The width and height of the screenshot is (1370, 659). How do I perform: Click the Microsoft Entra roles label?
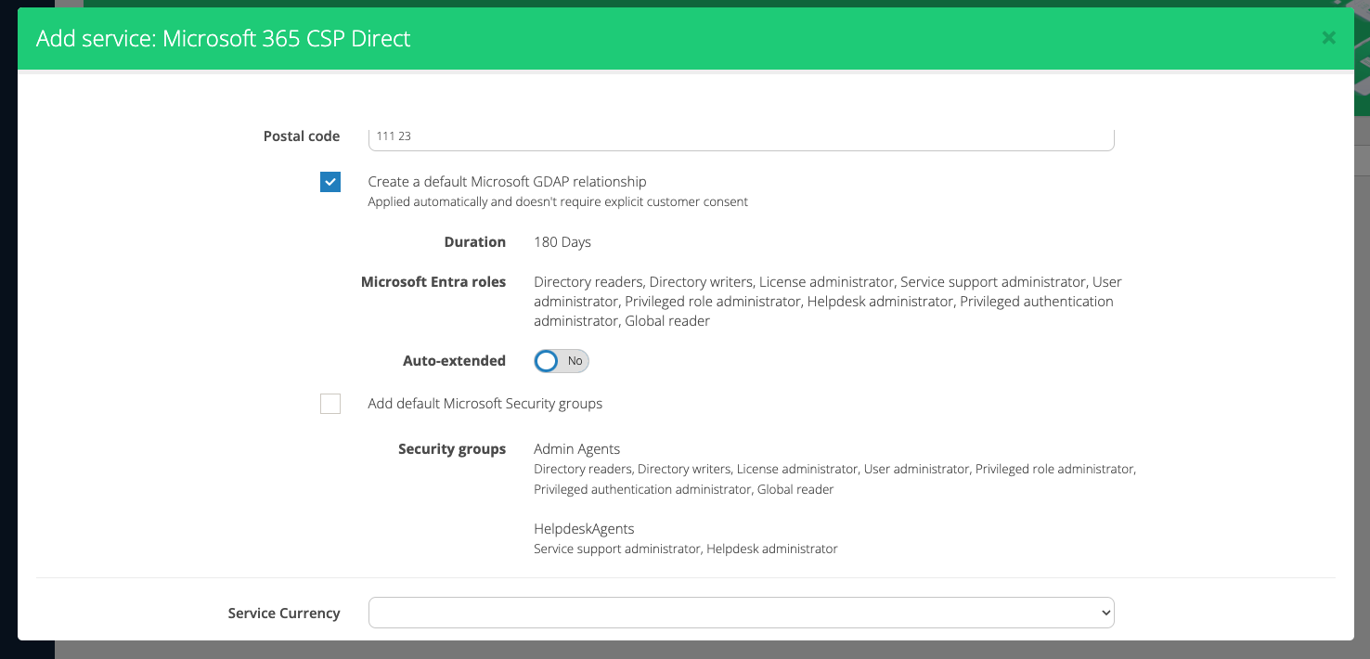pos(433,282)
